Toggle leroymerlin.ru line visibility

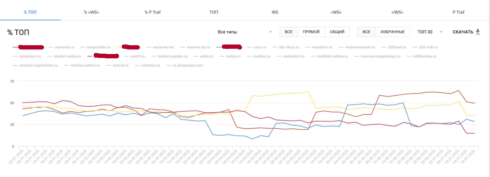(101, 47)
